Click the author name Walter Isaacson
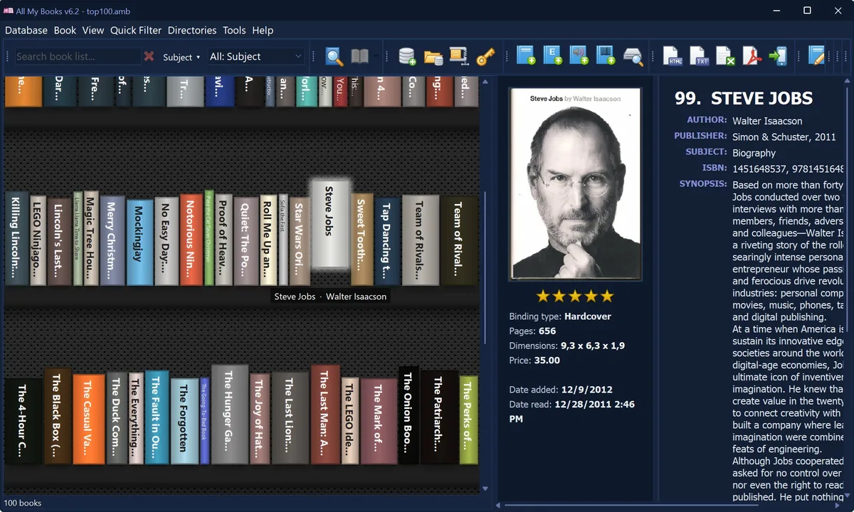The width and height of the screenshot is (854, 512). [767, 121]
